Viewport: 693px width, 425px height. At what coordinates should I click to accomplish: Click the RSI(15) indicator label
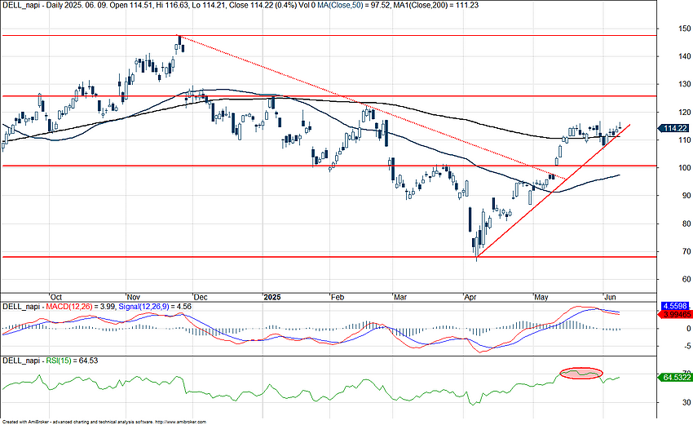tap(59, 361)
